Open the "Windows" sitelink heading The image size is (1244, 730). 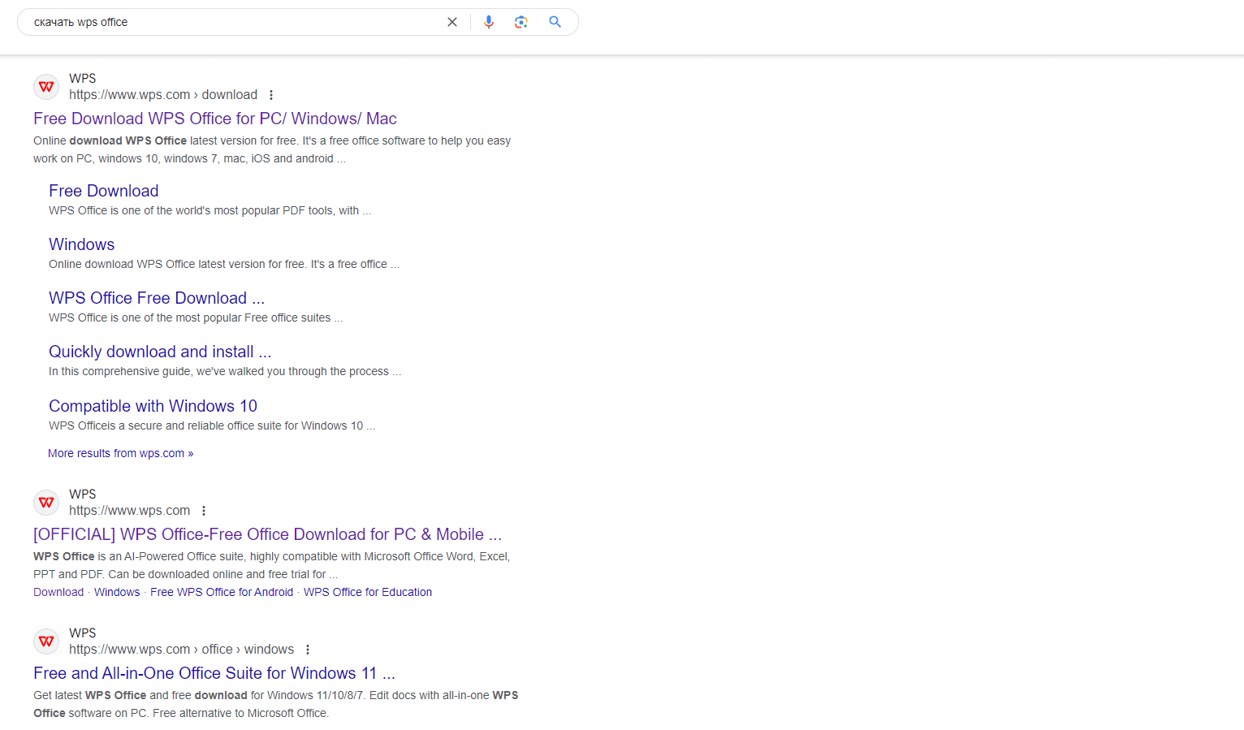(81, 244)
